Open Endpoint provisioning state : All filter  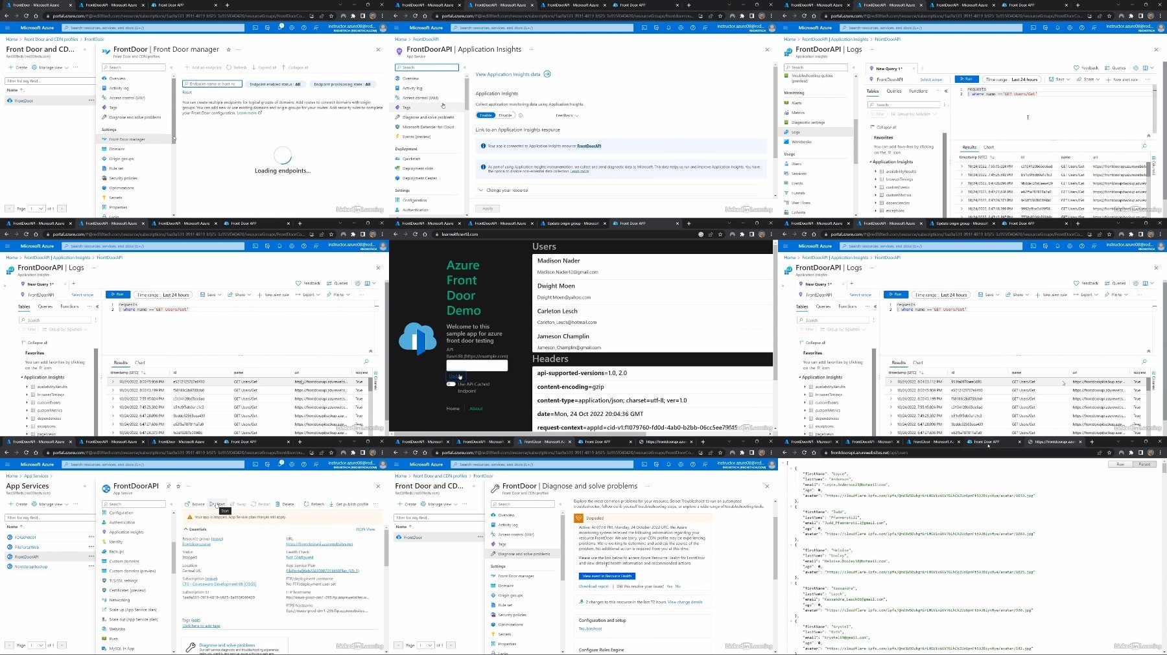pyautogui.click(x=342, y=84)
